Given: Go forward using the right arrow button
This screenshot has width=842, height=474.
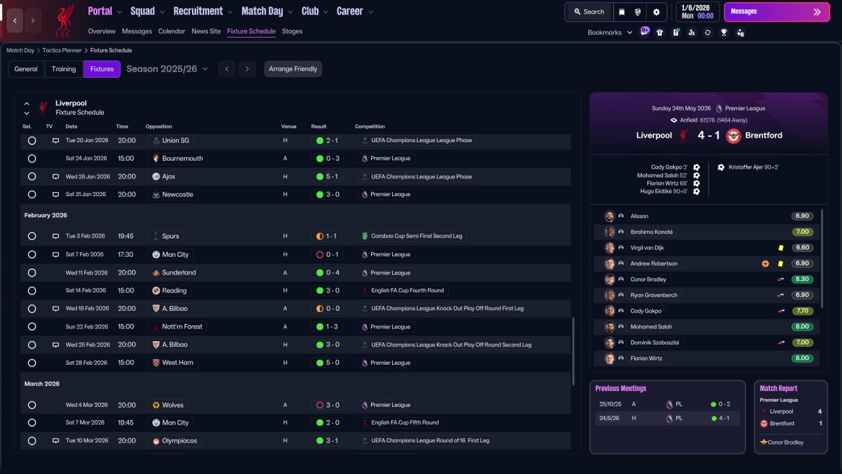Looking at the screenshot, I should 33,20.
